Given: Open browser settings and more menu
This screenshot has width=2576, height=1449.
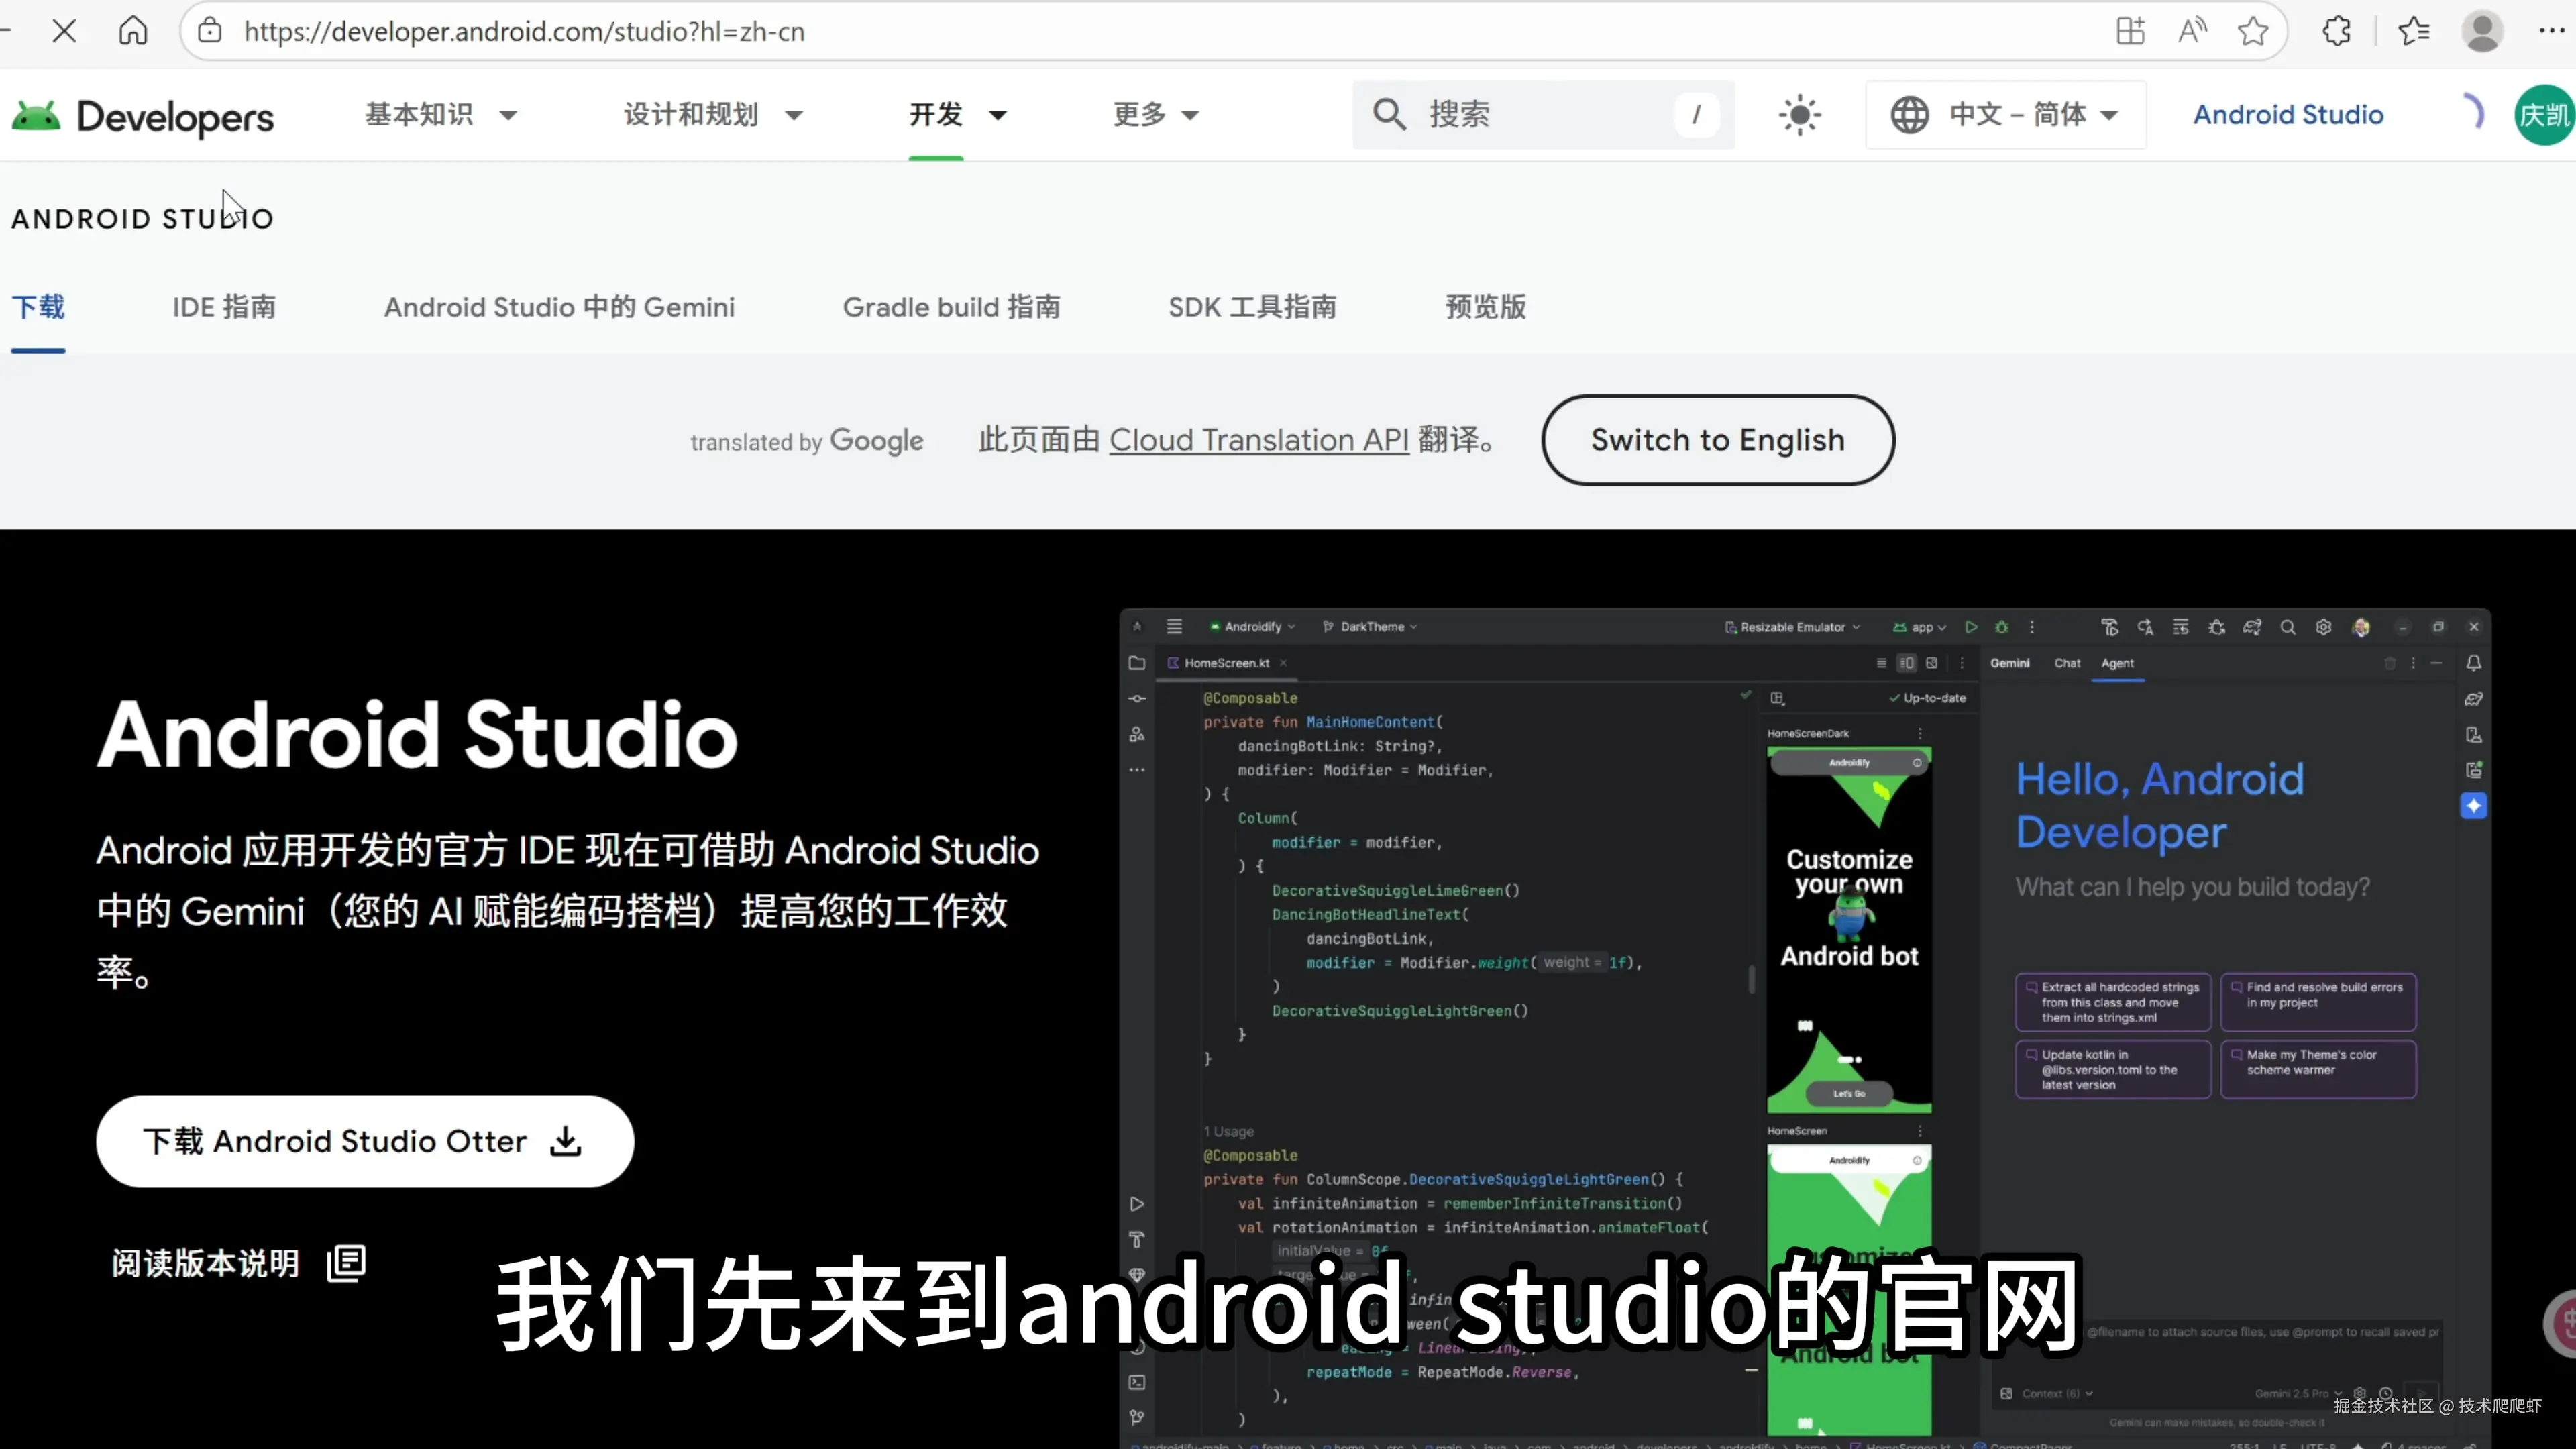Looking at the screenshot, I should [2551, 31].
